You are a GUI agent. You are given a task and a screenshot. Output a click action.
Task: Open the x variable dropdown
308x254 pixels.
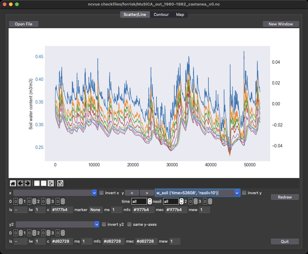pyautogui.click(x=55, y=193)
